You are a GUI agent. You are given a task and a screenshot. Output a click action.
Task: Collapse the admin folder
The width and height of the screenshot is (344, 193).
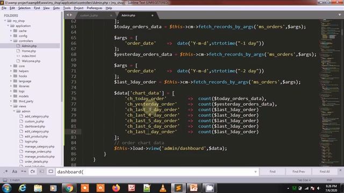coord(14,112)
